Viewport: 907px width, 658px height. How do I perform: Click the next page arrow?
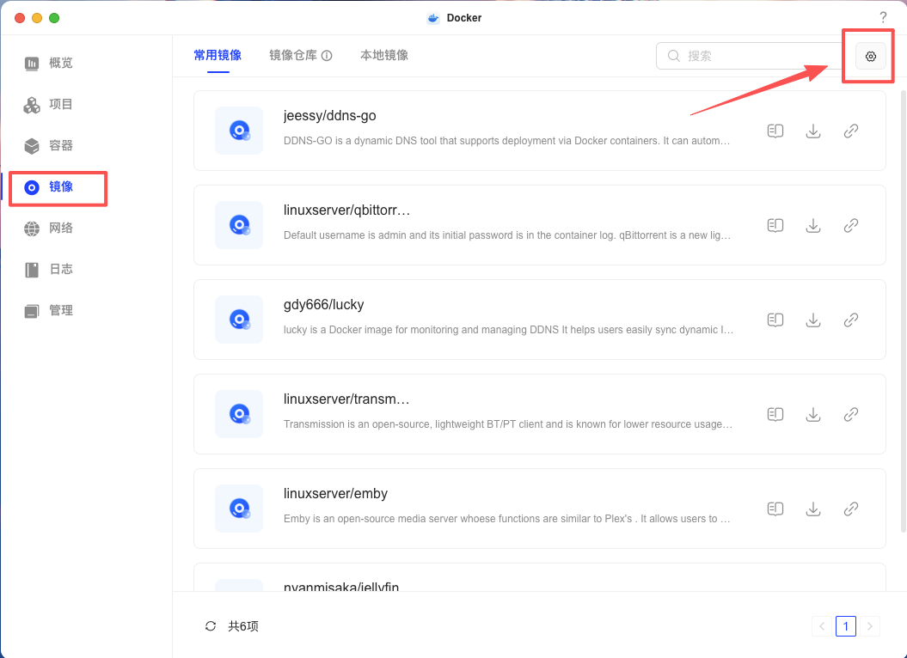[870, 626]
